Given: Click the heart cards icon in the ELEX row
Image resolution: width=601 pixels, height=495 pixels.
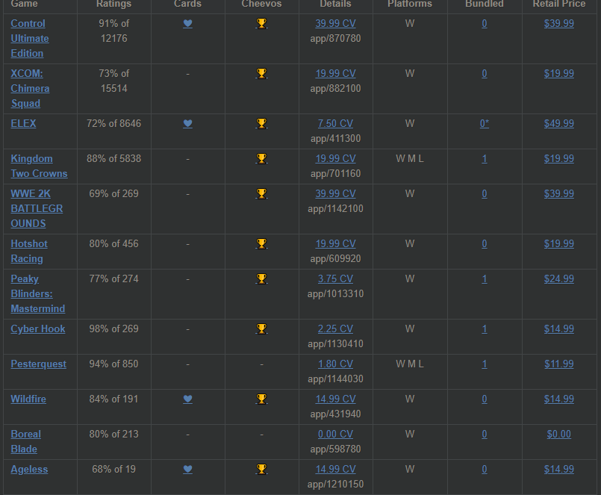Looking at the screenshot, I should click(x=187, y=123).
